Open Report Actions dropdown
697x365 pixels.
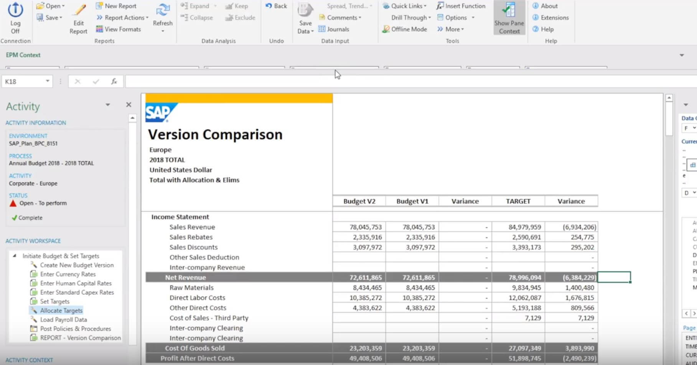click(x=122, y=18)
